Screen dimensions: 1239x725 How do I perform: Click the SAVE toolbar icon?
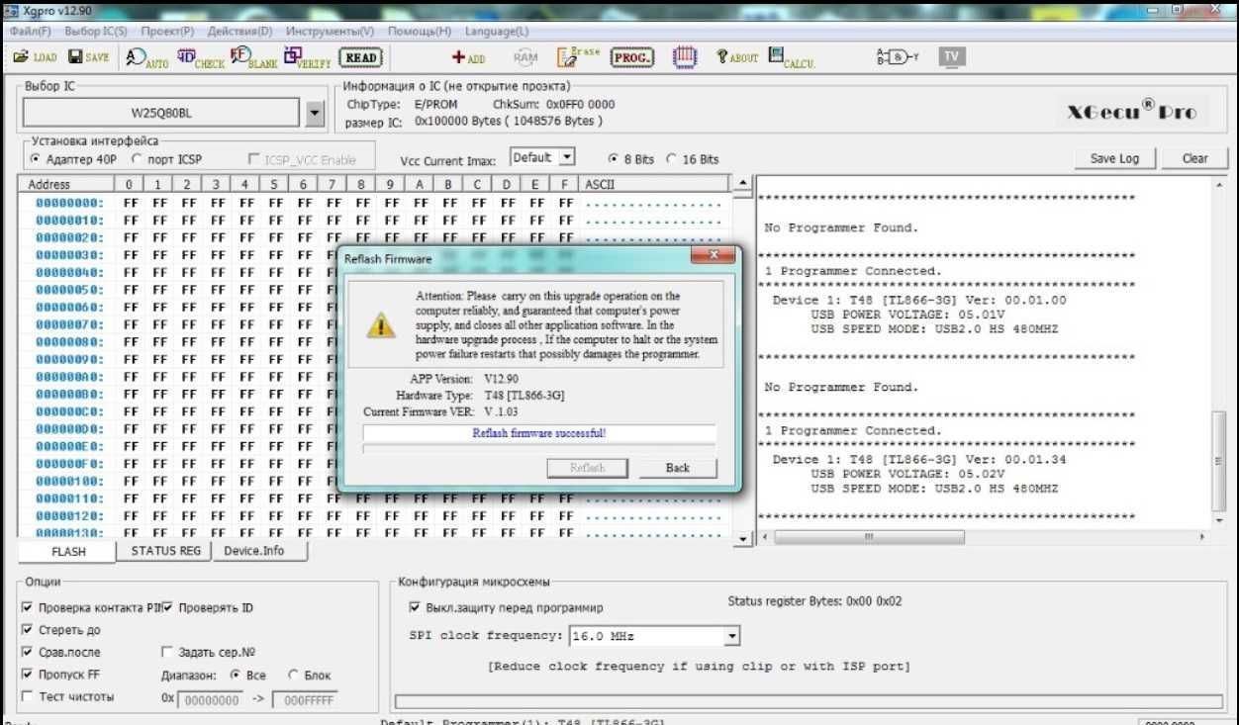[x=89, y=57]
